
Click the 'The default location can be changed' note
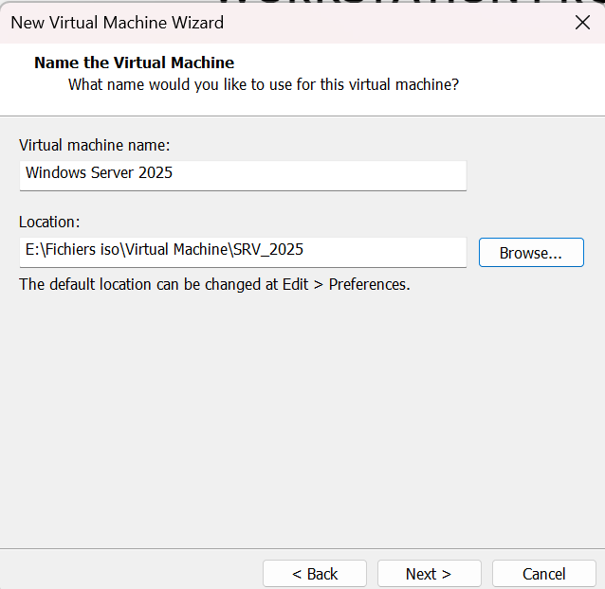(x=214, y=284)
